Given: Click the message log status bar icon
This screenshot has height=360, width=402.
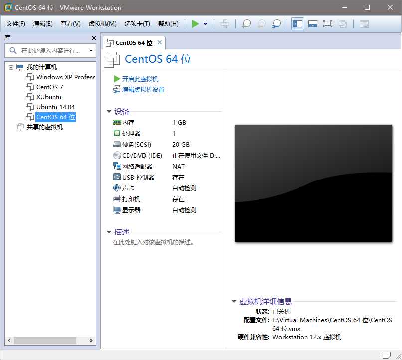Looking at the screenshot, I should point(386,355).
